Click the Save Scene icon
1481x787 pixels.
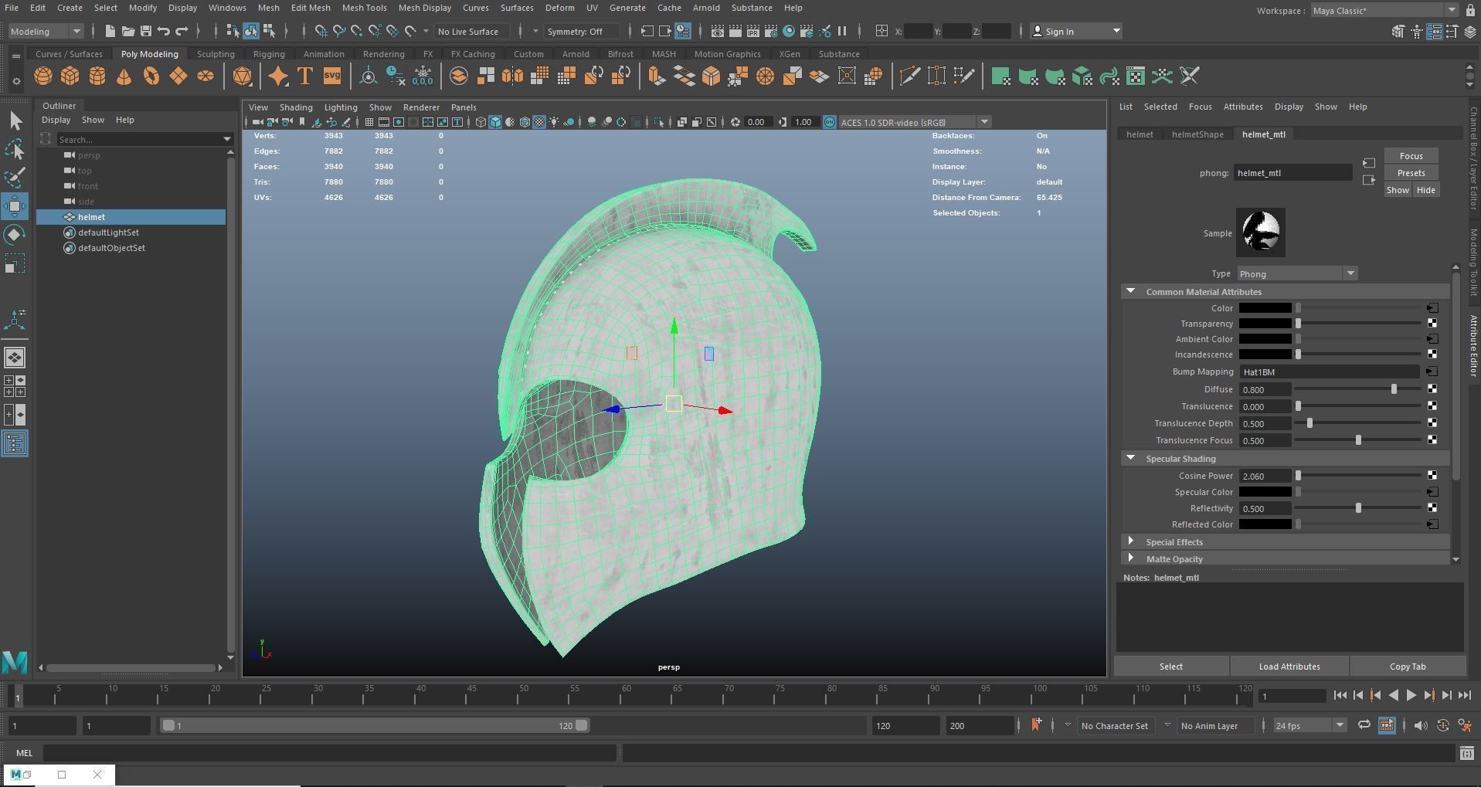pyautogui.click(x=145, y=31)
